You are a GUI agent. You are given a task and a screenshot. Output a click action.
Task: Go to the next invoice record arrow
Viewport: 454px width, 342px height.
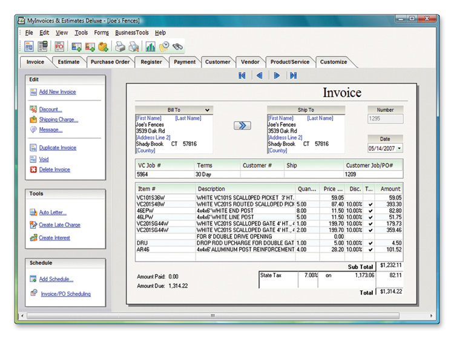(x=277, y=76)
